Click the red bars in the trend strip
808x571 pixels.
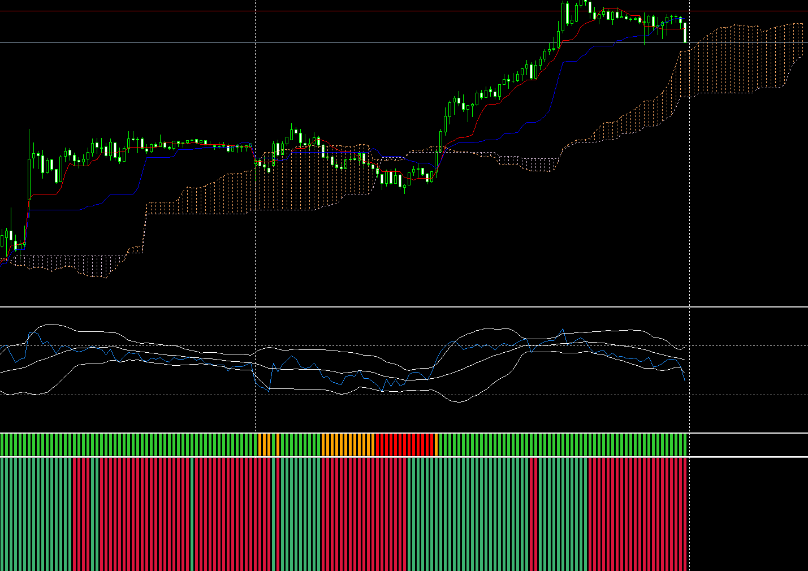[x=405, y=444]
